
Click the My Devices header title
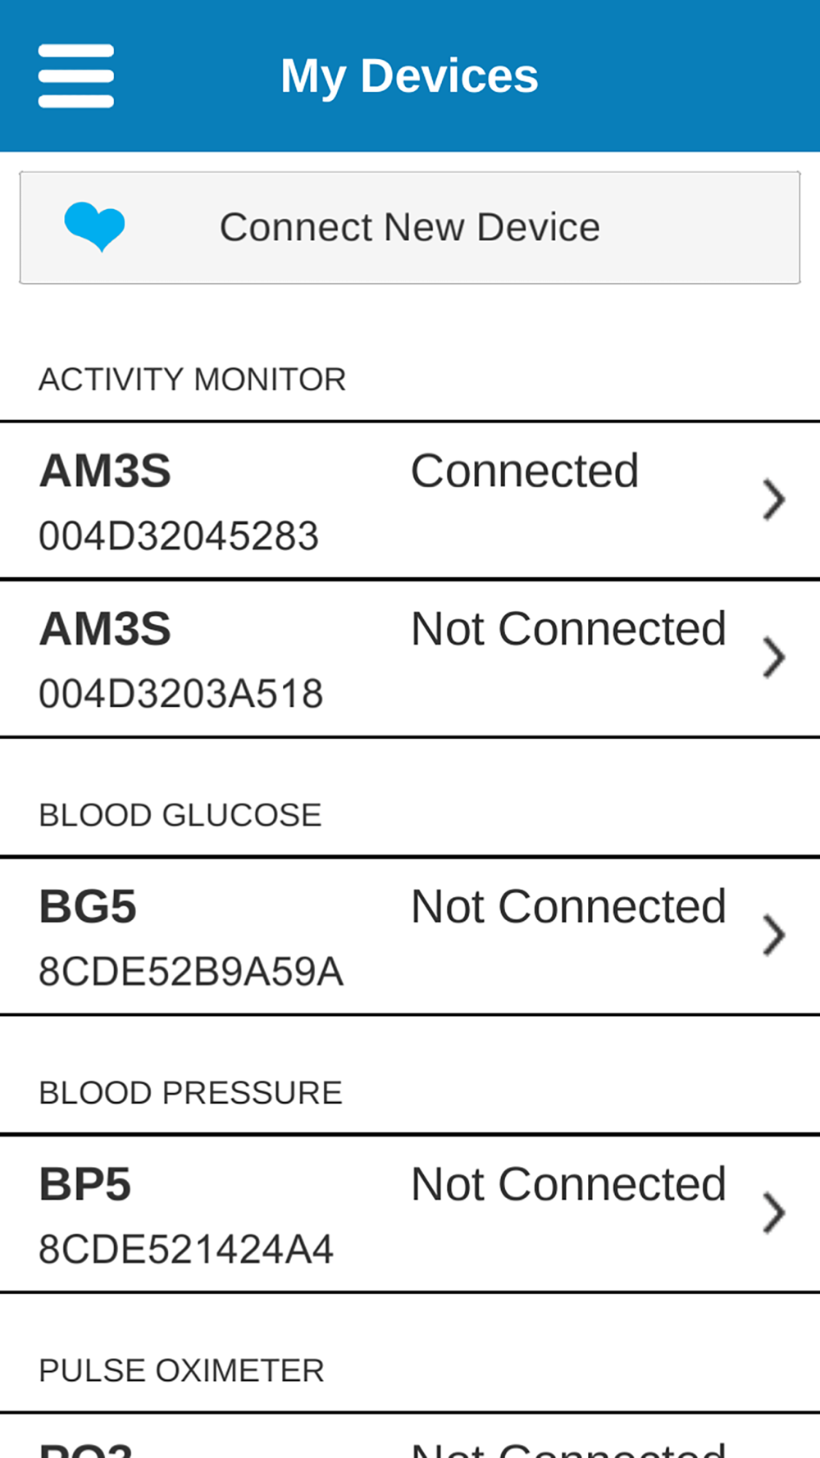[x=409, y=75]
